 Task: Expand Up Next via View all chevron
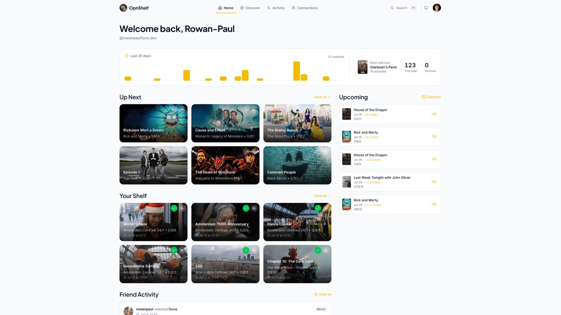[x=330, y=97]
